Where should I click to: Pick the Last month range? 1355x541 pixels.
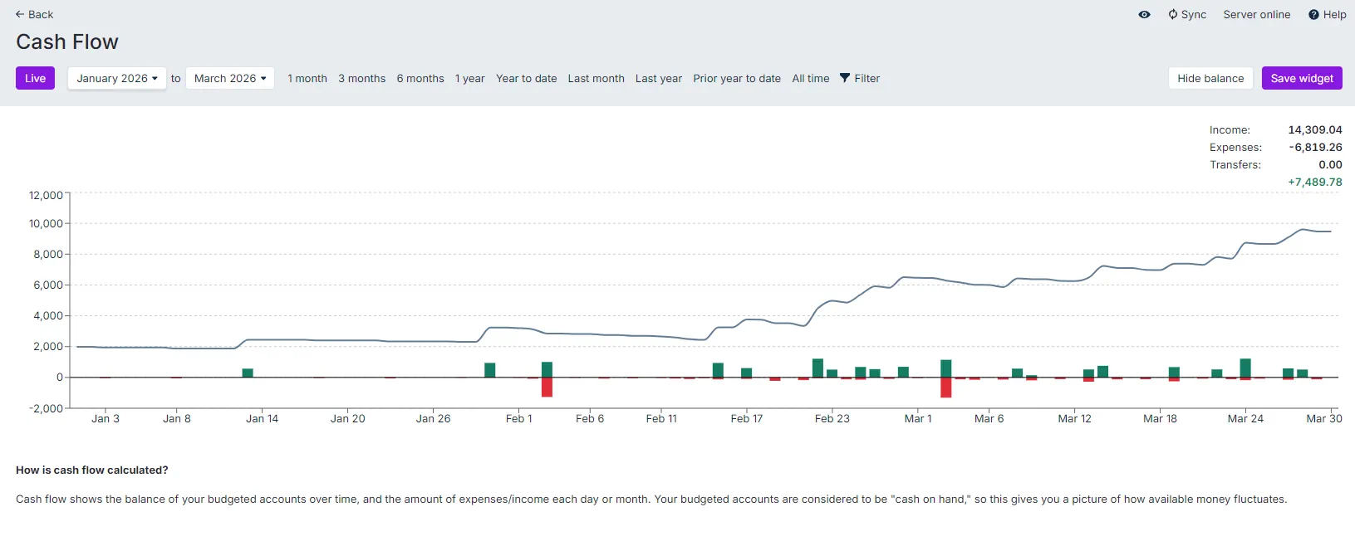click(596, 78)
